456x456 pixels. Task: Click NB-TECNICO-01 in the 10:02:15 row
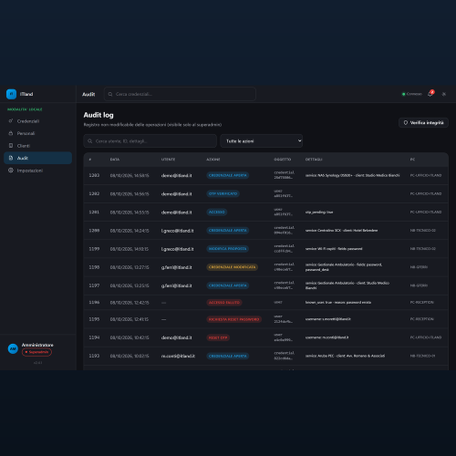pyautogui.click(x=422, y=356)
